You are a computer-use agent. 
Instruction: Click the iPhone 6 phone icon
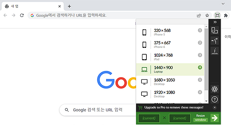144,45
